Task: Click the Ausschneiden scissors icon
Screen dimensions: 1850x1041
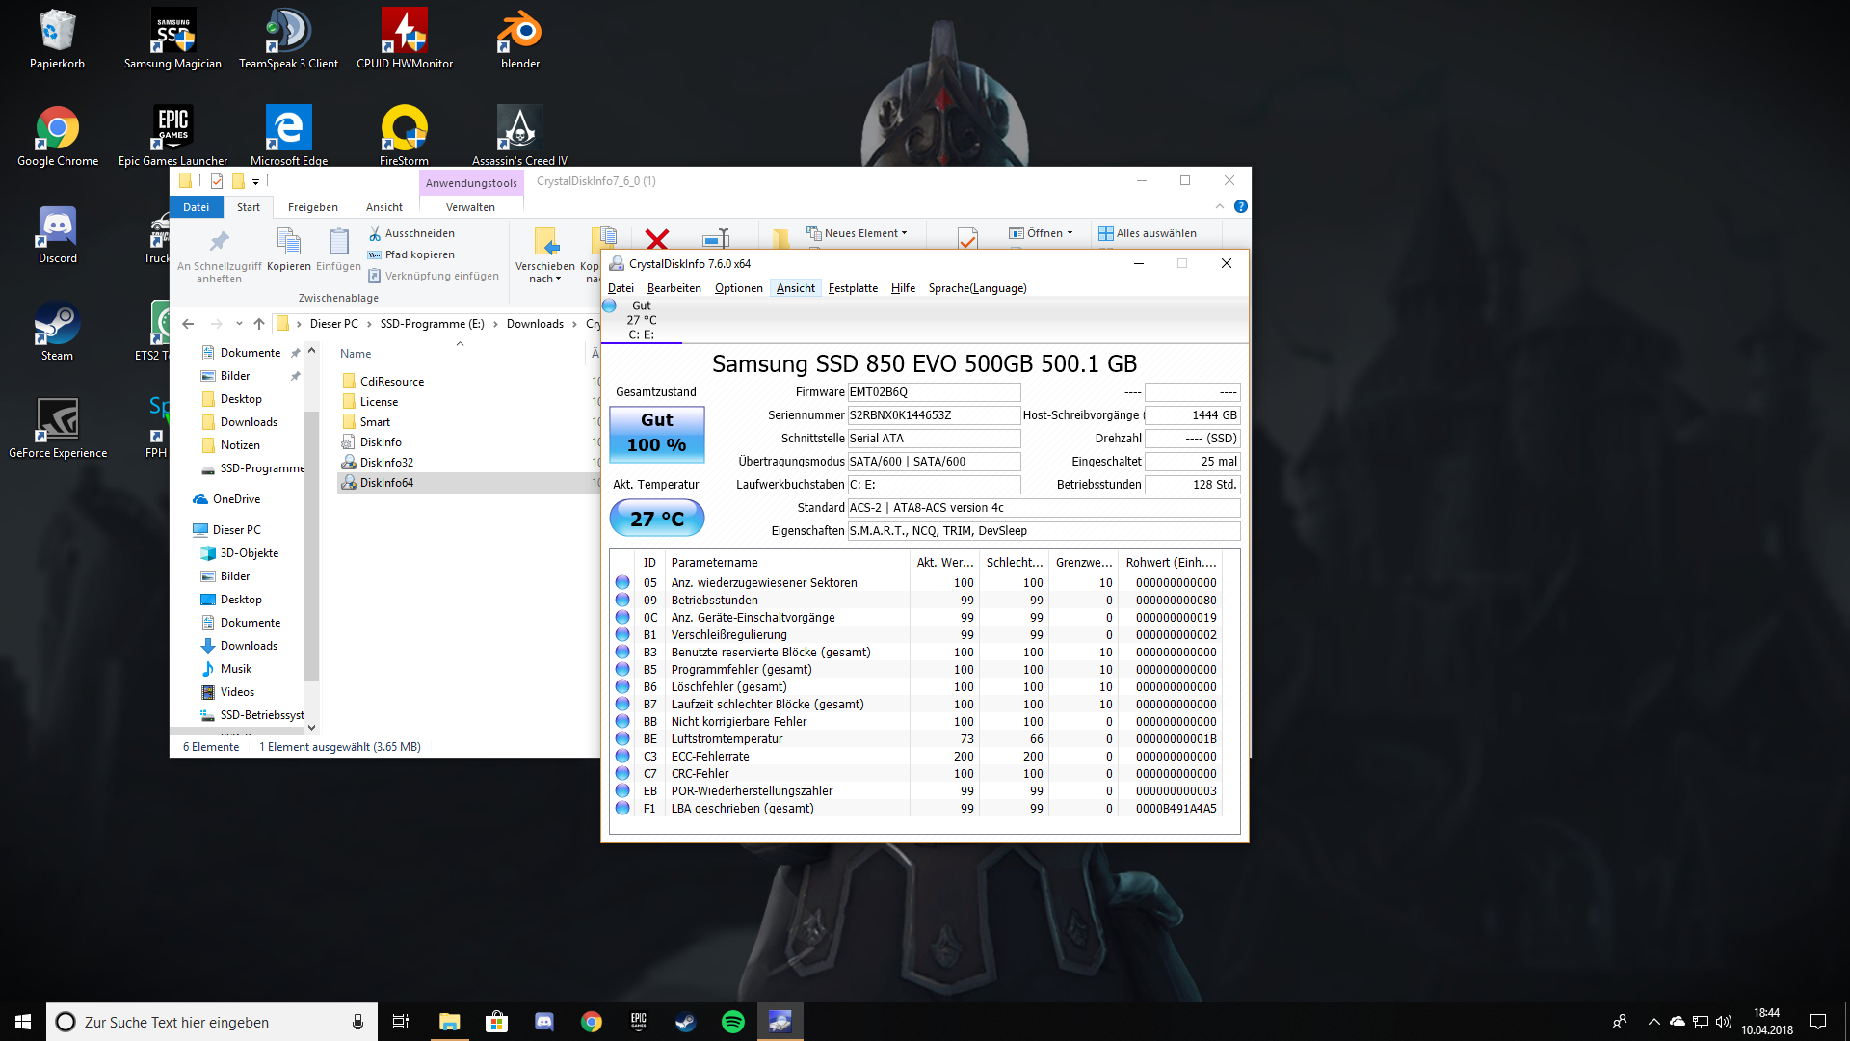Action: [375, 233]
